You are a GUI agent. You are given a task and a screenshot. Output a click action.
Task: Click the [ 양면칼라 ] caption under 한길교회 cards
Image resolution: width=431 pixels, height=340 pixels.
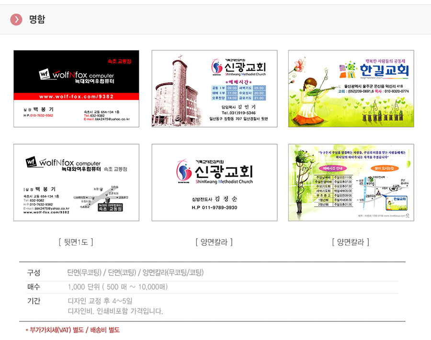[351, 242]
